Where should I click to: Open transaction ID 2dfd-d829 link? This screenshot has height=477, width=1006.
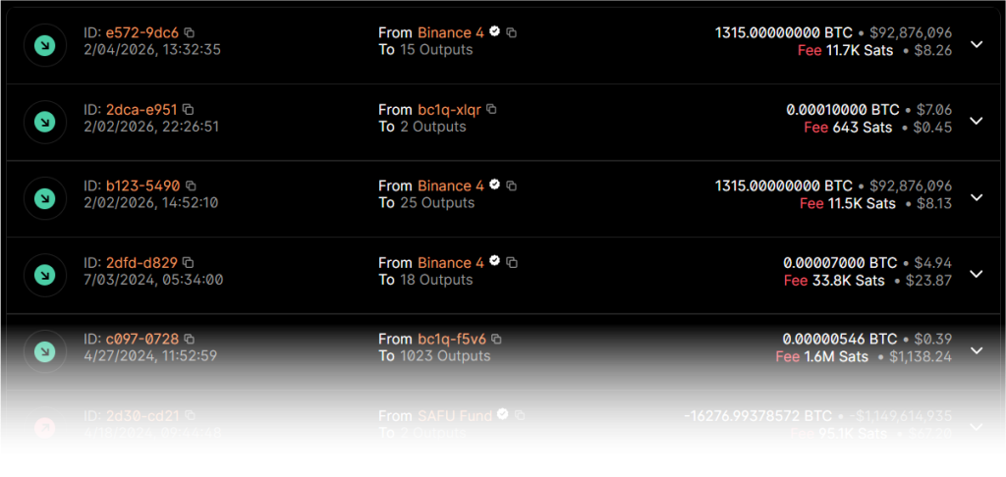[141, 262]
